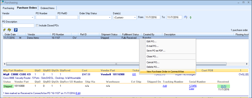Switch to the Ordered Items tab
Screen dimensions: 252x98
pyautogui.click(x=48, y=8)
